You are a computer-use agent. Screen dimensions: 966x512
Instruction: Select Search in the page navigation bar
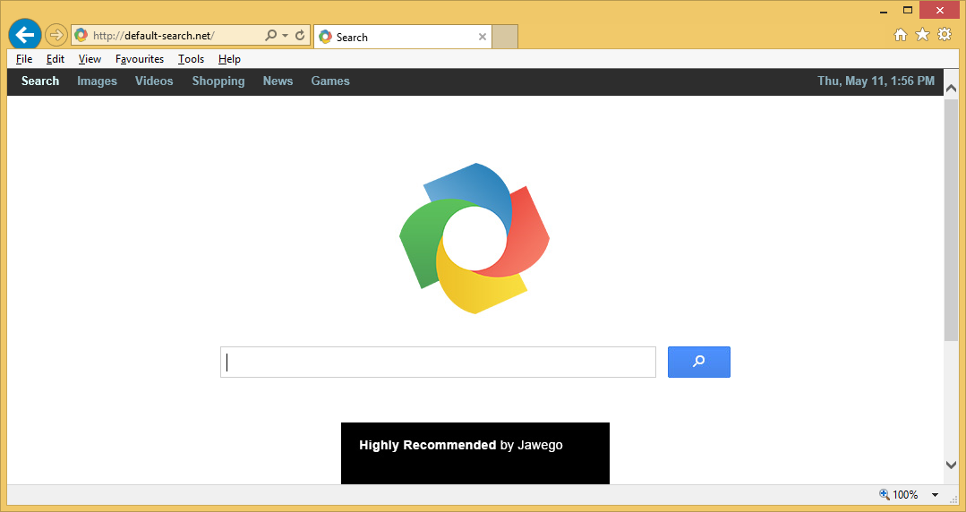click(40, 81)
